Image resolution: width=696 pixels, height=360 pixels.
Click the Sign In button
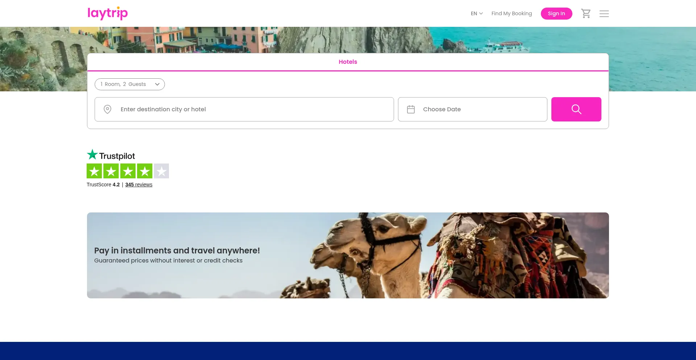pos(556,13)
